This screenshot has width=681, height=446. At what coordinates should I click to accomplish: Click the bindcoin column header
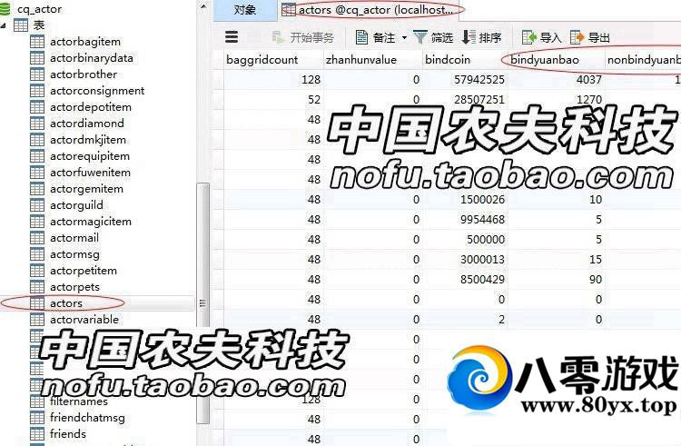465,59
